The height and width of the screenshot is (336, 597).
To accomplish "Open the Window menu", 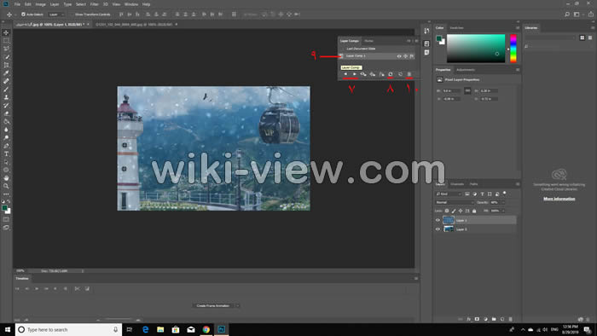I will [x=131, y=4].
